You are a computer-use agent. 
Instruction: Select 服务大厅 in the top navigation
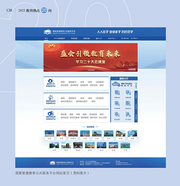pos(99,38)
